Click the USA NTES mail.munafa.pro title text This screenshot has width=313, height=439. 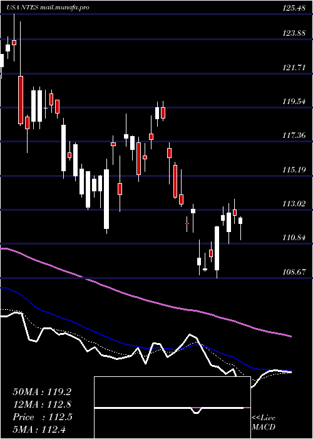[x=48, y=8]
